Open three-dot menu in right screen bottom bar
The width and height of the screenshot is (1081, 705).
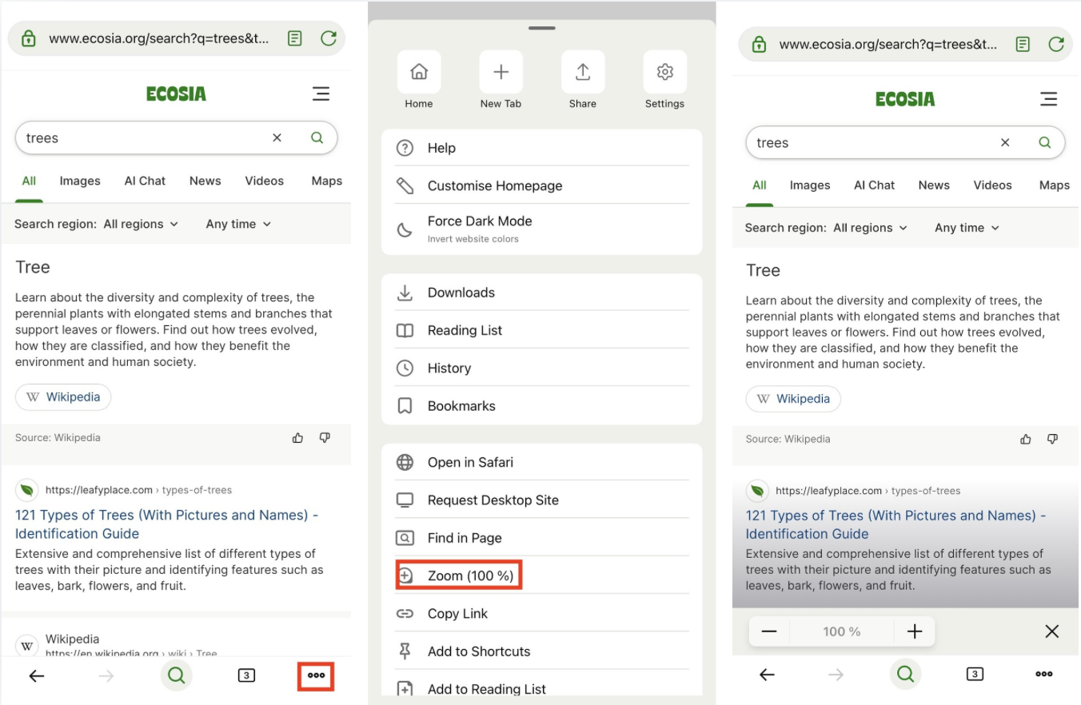pos(1043,675)
